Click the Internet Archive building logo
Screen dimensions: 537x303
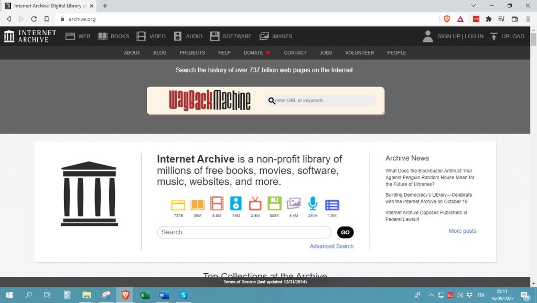coord(9,36)
